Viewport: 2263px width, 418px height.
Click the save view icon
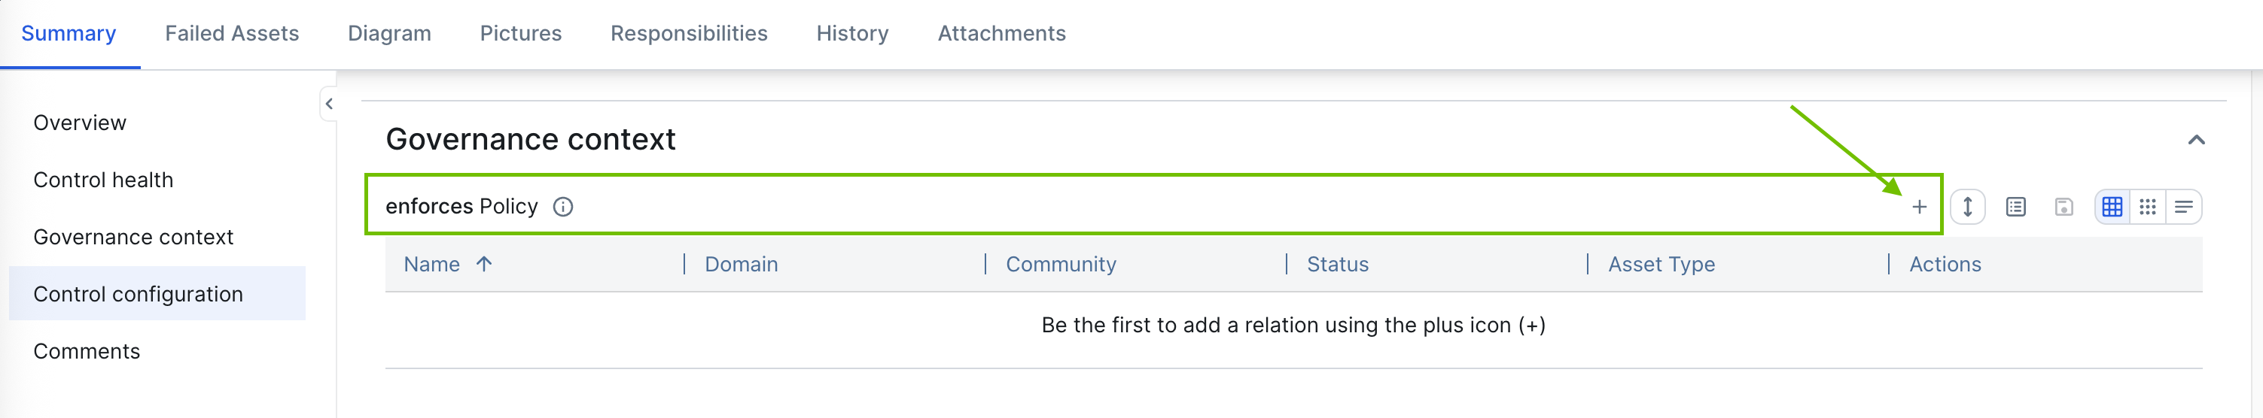(2064, 207)
